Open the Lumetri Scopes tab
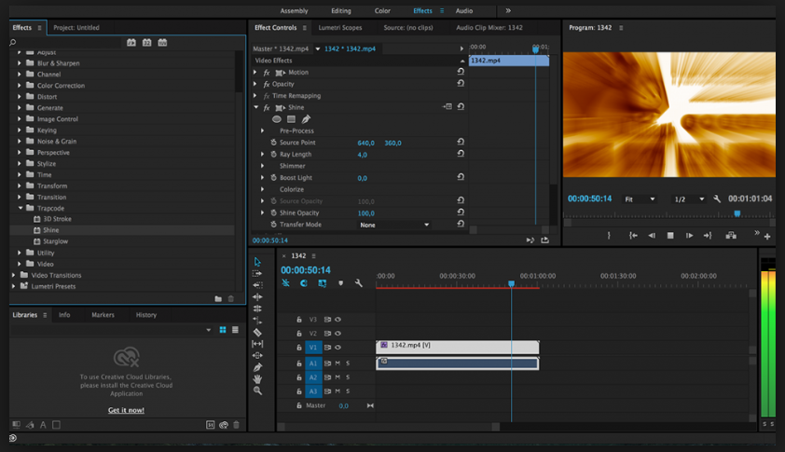 [x=340, y=28]
